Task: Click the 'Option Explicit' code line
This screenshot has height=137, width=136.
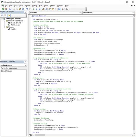Action: (39, 16)
